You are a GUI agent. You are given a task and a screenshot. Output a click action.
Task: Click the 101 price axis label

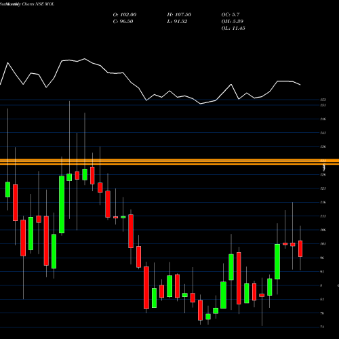coord(323,244)
